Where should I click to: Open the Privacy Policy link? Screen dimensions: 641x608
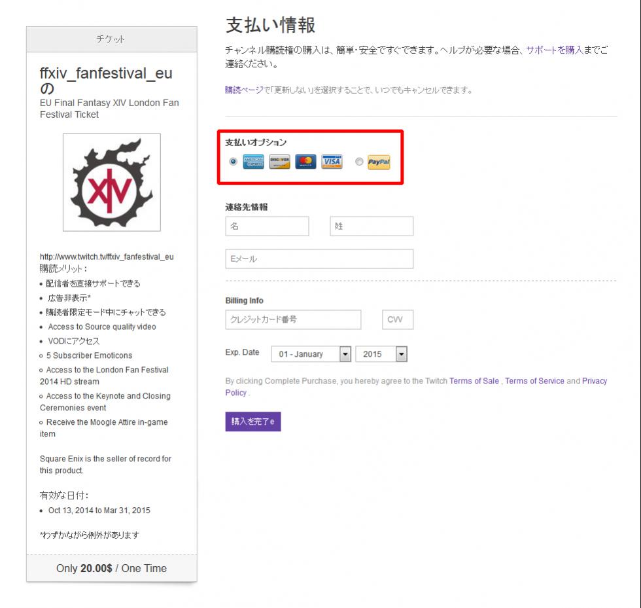point(594,381)
